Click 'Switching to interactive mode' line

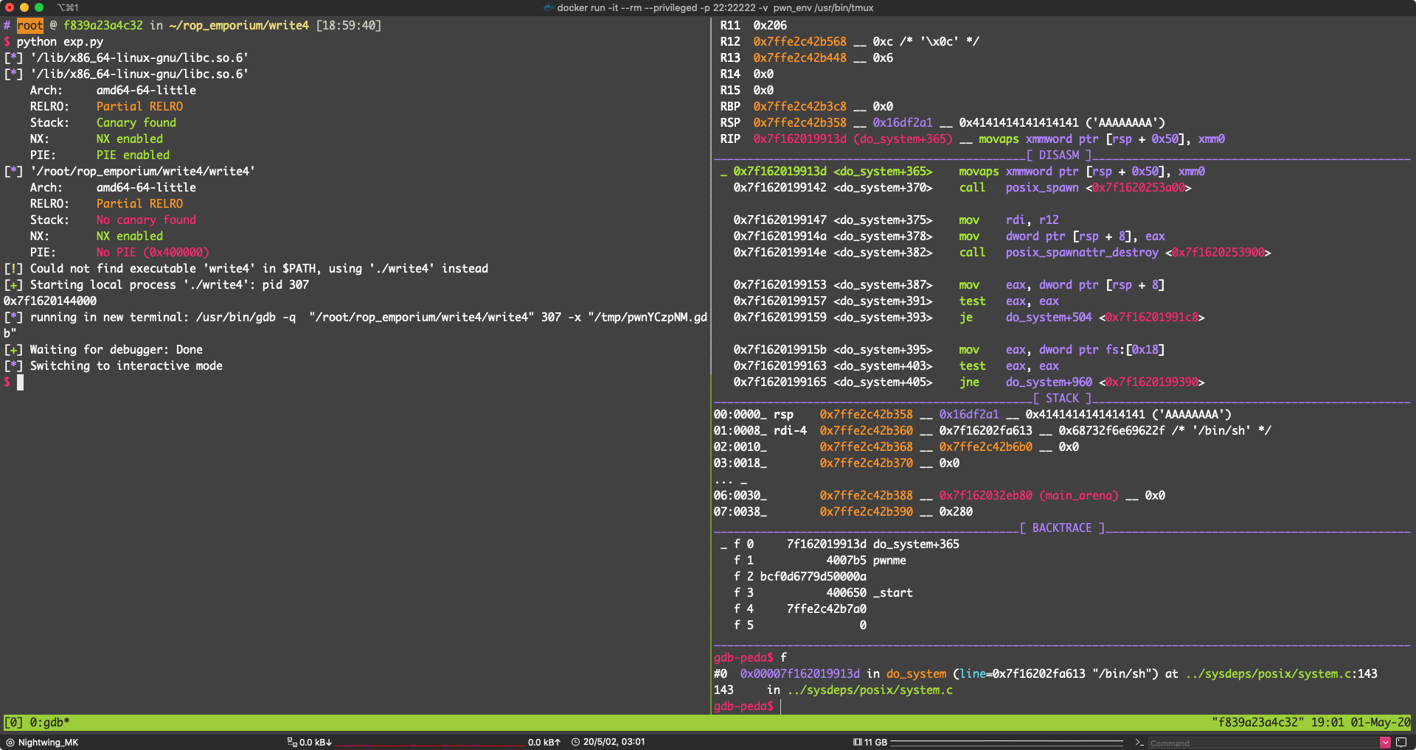click(x=113, y=366)
